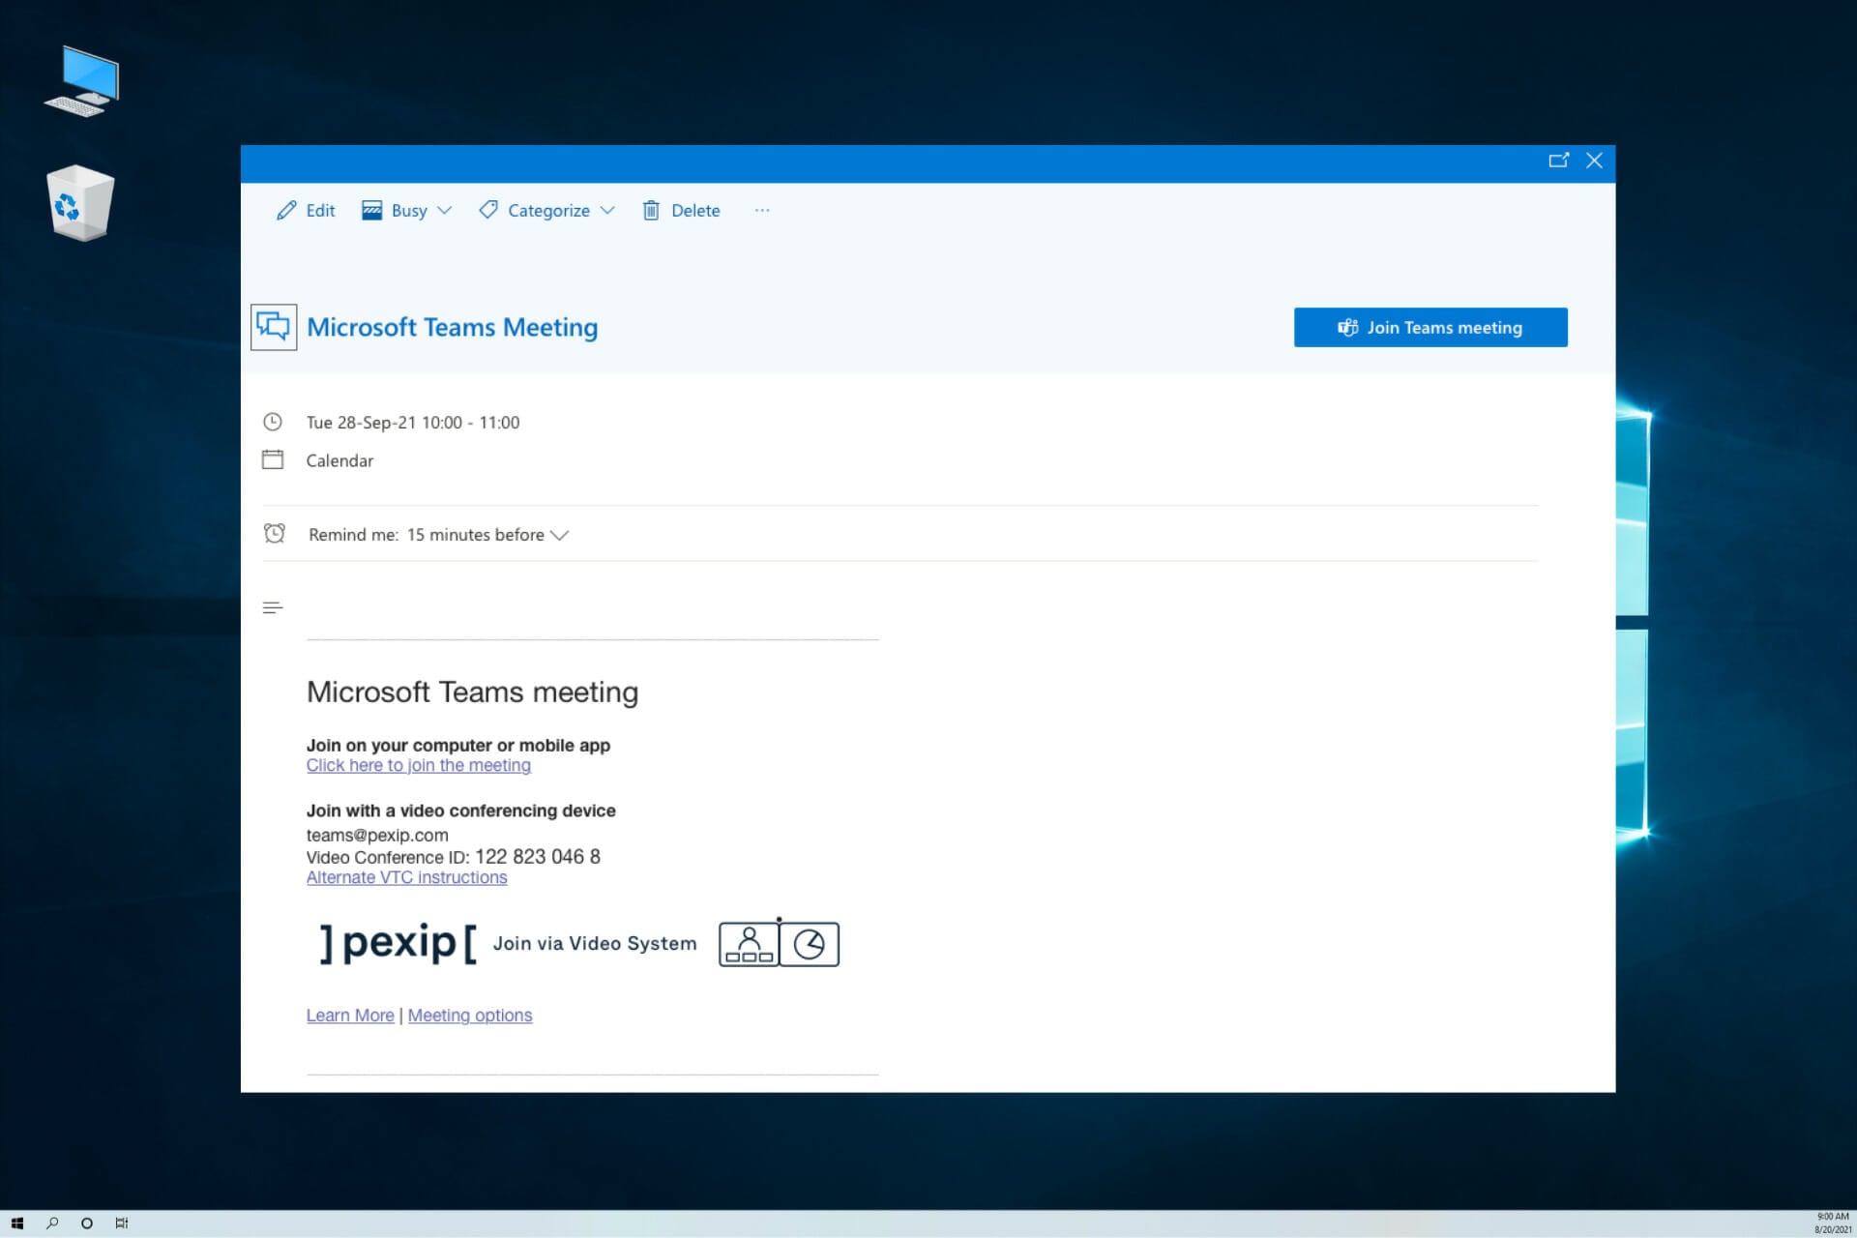Expand the Busy status dropdown
This screenshot has width=1857, height=1238.
point(445,210)
